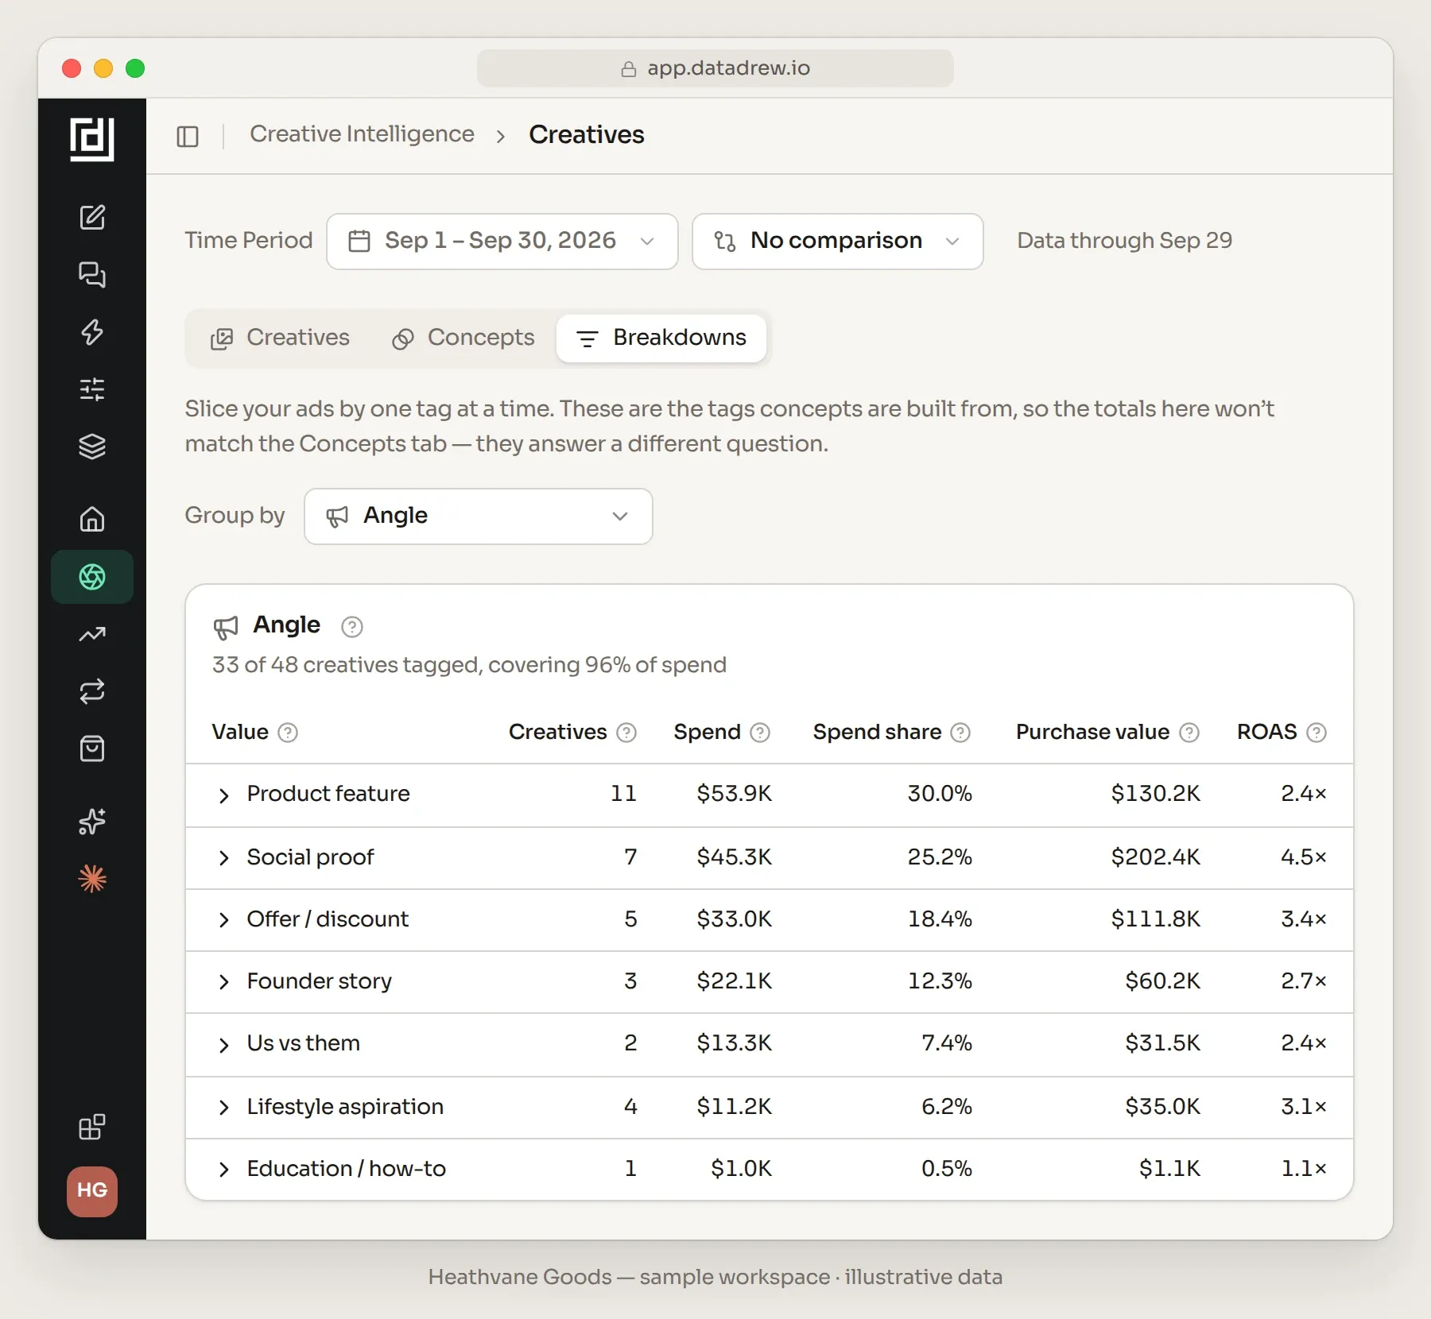Go to the home icon in sidebar

point(92,520)
